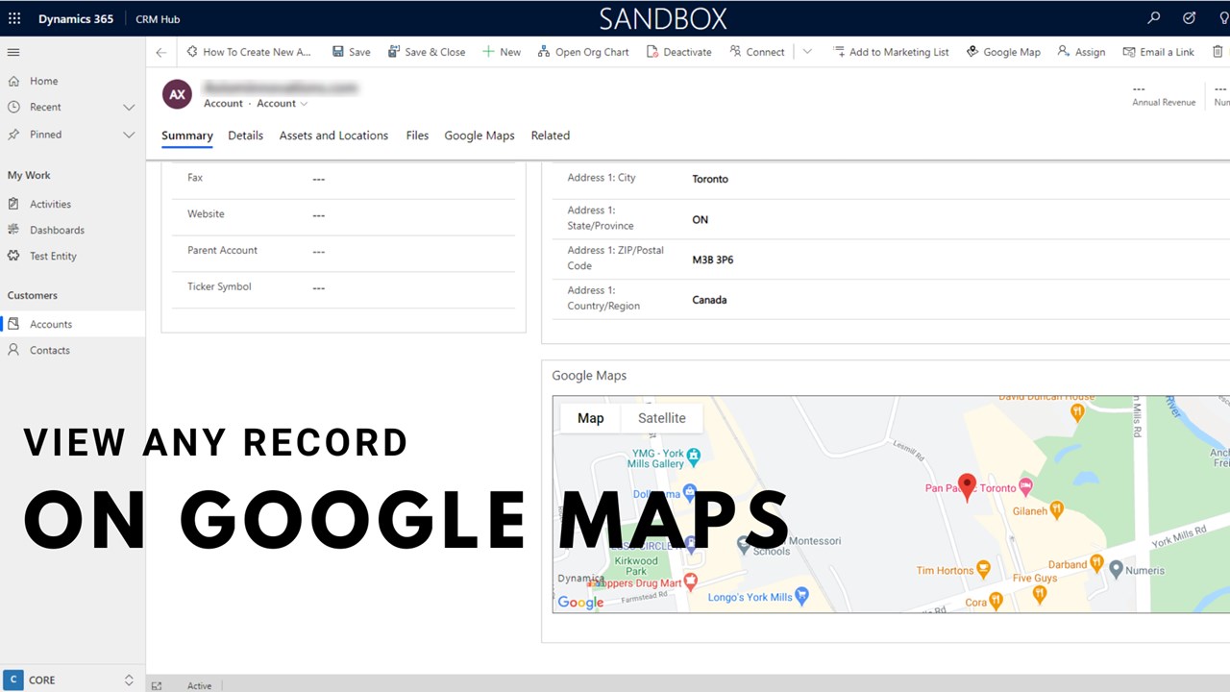The width and height of the screenshot is (1230, 692).
Task: Expand the Account form selector chevron
Action: click(305, 104)
